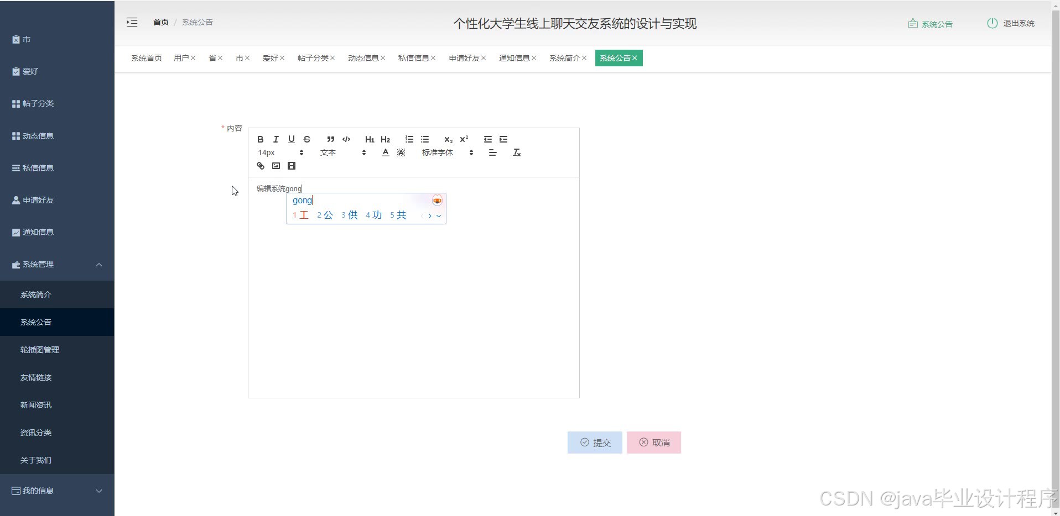The image size is (1060, 516).
Task: Open 关于我们 submenu item
Action: tap(57, 460)
